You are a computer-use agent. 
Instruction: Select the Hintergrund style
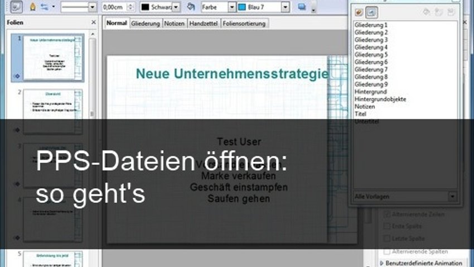pyautogui.click(x=371, y=92)
